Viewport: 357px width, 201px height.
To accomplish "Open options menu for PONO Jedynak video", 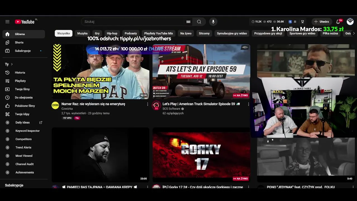I will [353, 187].
